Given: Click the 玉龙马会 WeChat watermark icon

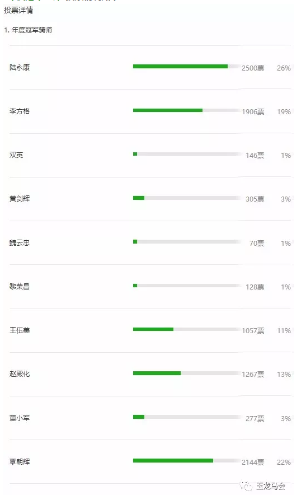Looking at the screenshot, I should pyautogui.click(x=246, y=485).
